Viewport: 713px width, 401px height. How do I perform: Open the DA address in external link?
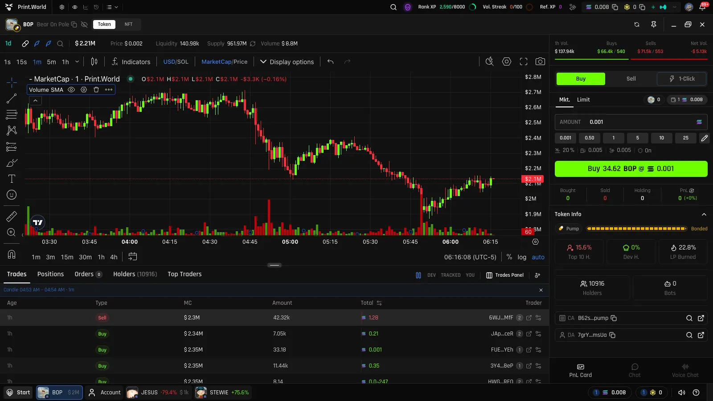pyautogui.click(x=701, y=335)
